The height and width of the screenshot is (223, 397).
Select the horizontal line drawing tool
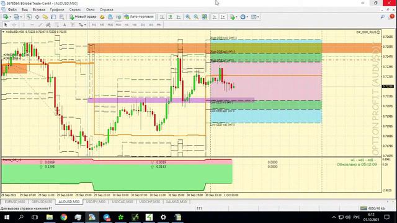coord(32,25)
